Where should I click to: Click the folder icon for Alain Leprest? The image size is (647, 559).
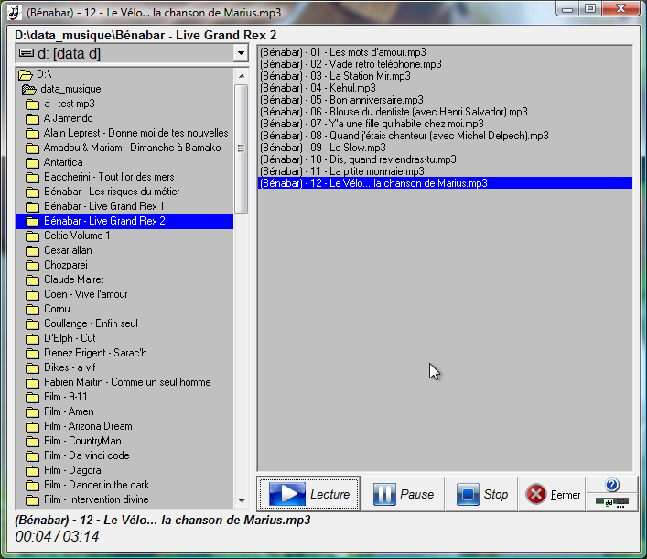click(x=32, y=134)
